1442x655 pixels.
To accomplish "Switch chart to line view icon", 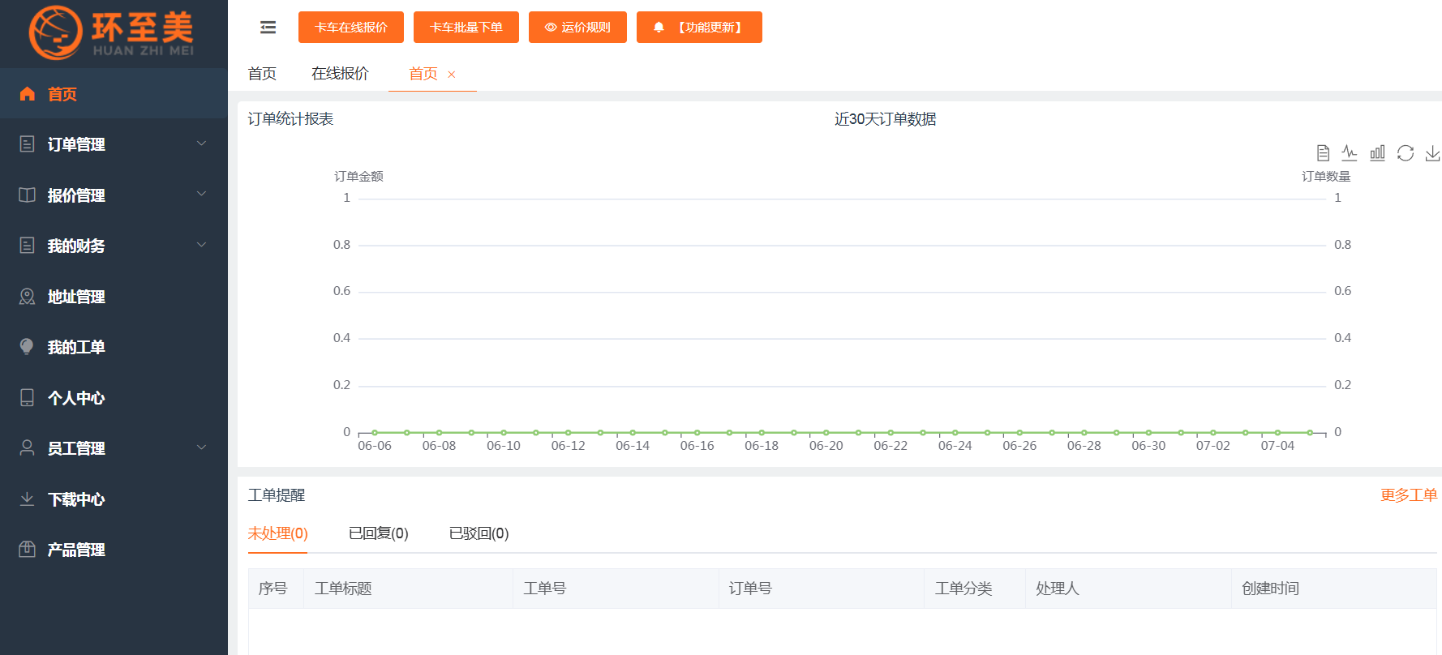I will [x=1350, y=152].
